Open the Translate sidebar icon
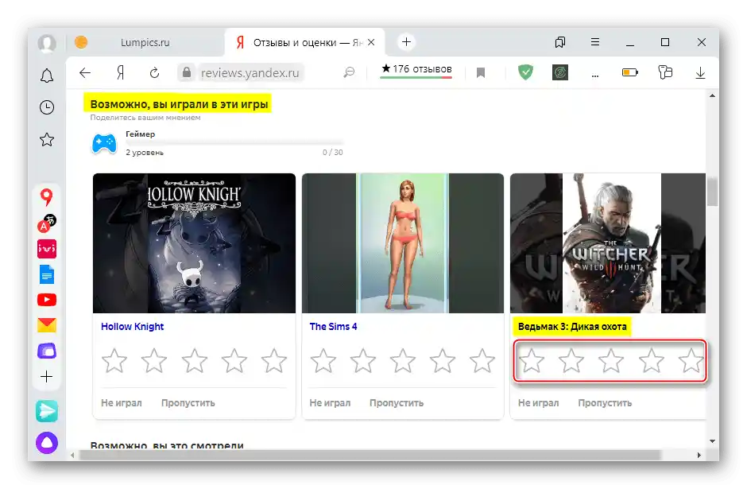Image resolution: width=747 pixels, height=489 pixels. coord(47,223)
